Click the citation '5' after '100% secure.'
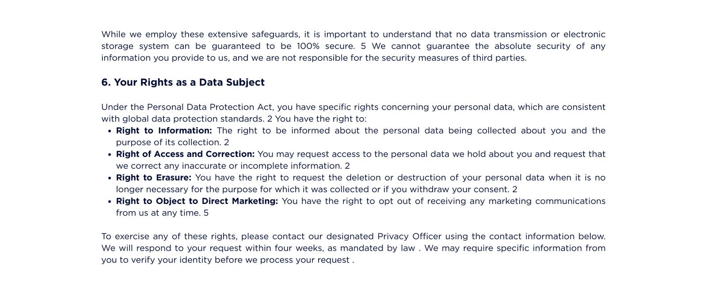The image size is (707, 294). pyautogui.click(x=363, y=46)
